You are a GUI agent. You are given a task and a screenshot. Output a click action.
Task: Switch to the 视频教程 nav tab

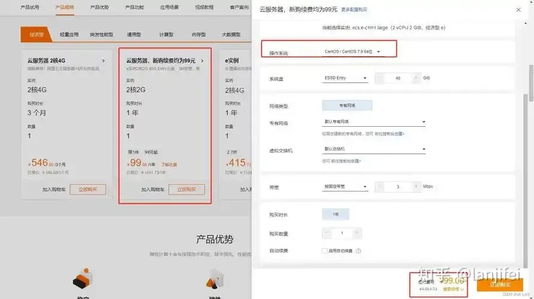pyautogui.click(x=204, y=7)
